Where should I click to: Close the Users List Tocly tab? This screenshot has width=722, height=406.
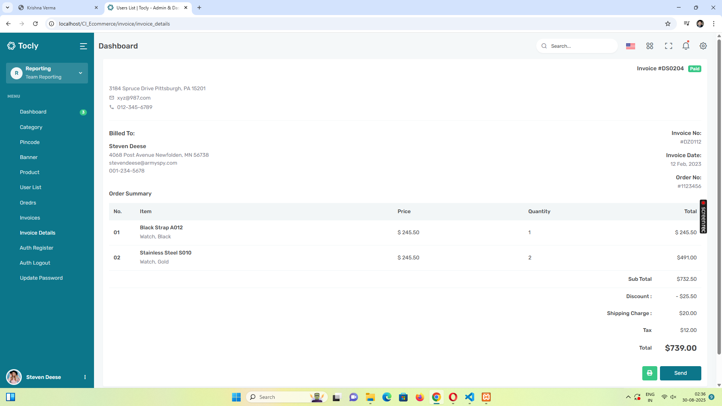[186, 8]
